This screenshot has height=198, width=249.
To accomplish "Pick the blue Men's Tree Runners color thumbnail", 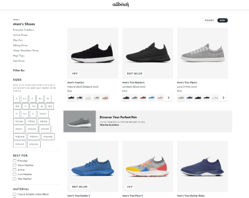I will pos(151,97).
